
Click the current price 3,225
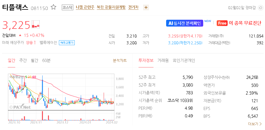pos(16,25)
